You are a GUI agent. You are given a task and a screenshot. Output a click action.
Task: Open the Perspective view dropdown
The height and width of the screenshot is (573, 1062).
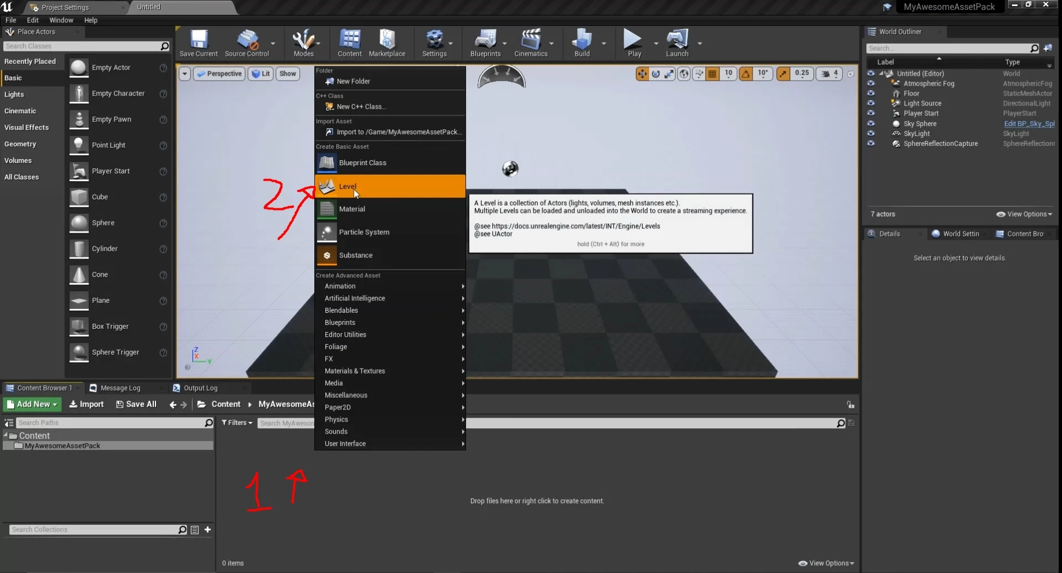[x=219, y=73]
